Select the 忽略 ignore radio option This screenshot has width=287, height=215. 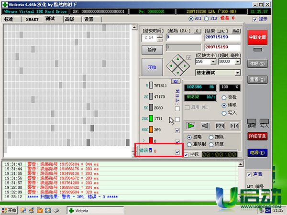pos(189,137)
